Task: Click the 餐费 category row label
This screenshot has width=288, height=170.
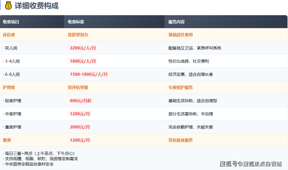Action: (x=7, y=140)
